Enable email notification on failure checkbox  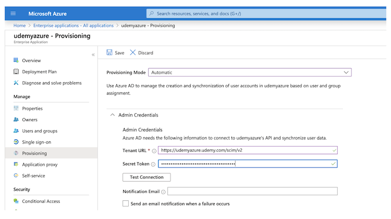126,203
